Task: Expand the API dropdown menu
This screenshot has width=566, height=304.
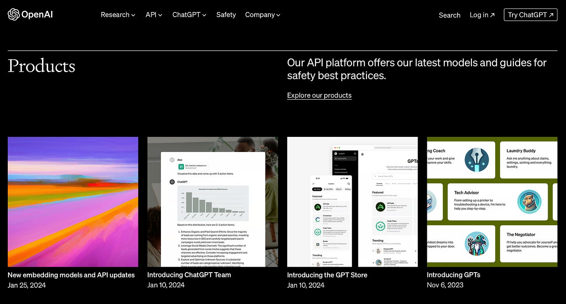Action: 154,15
